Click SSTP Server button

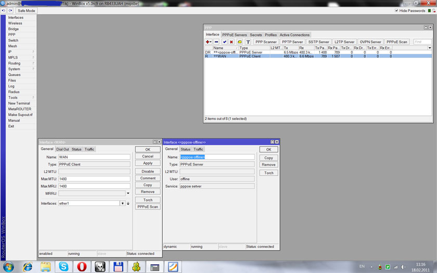click(318, 42)
